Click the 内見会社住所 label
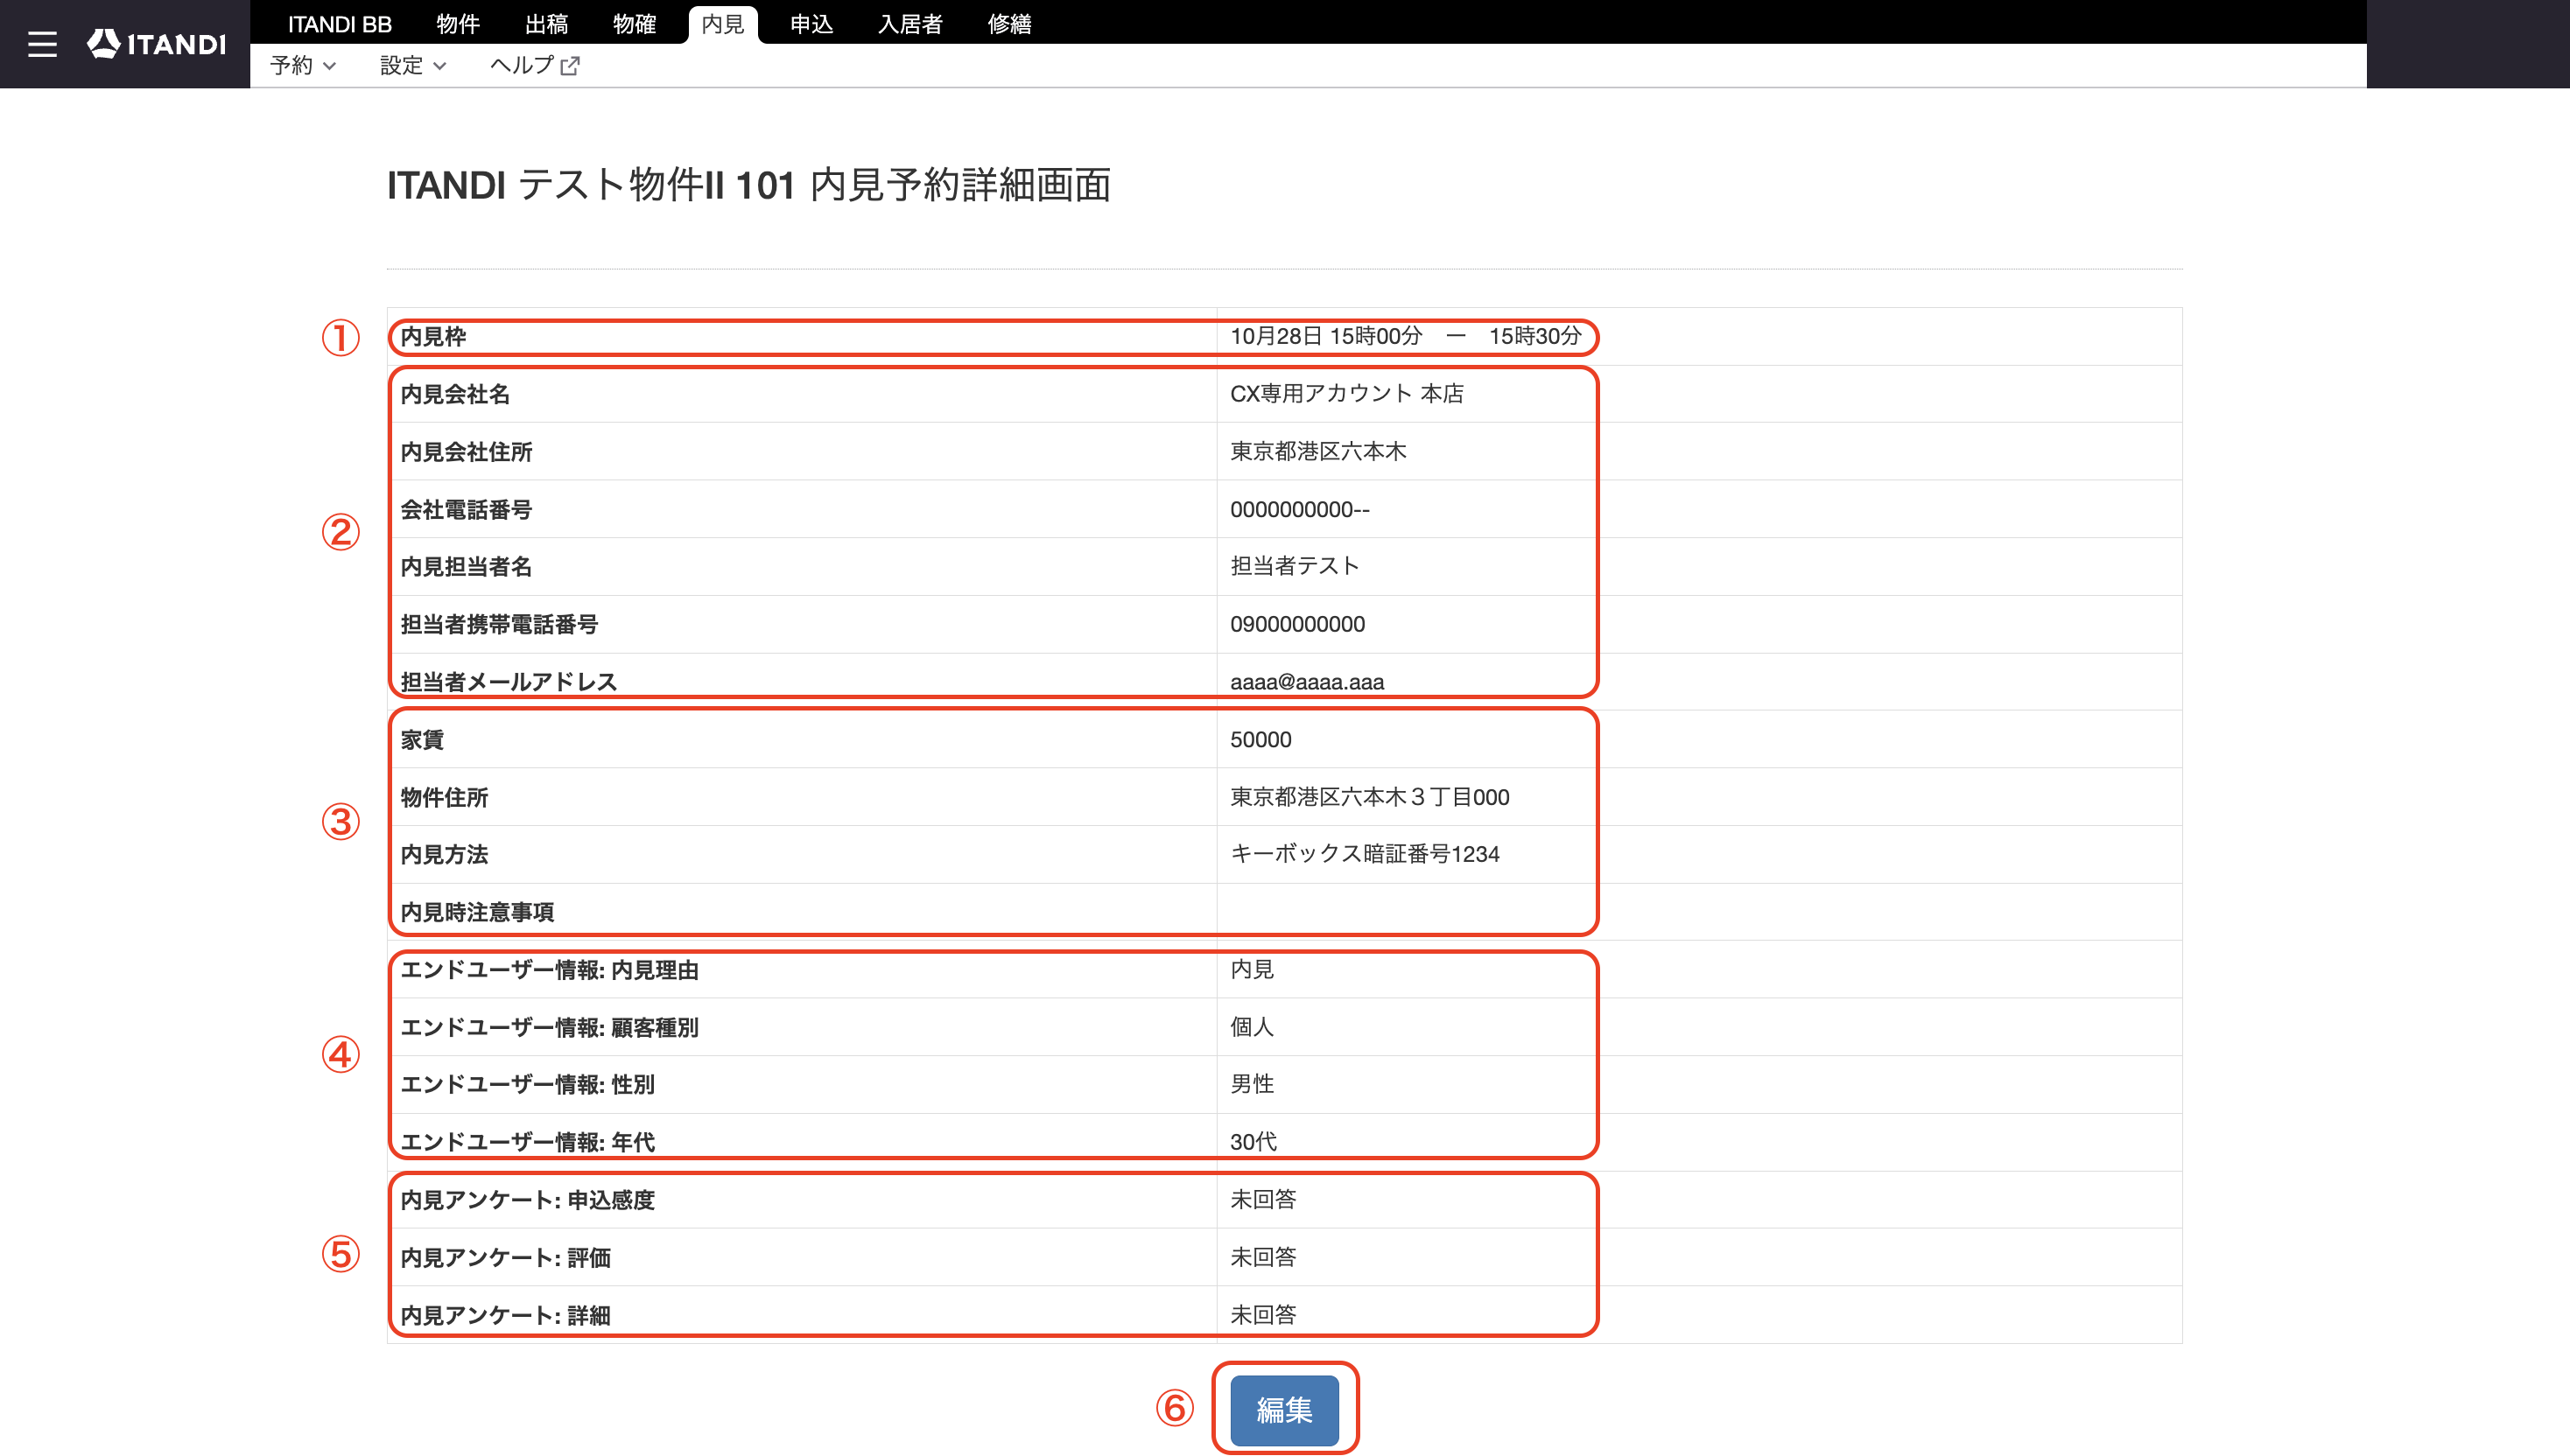 point(467,452)
